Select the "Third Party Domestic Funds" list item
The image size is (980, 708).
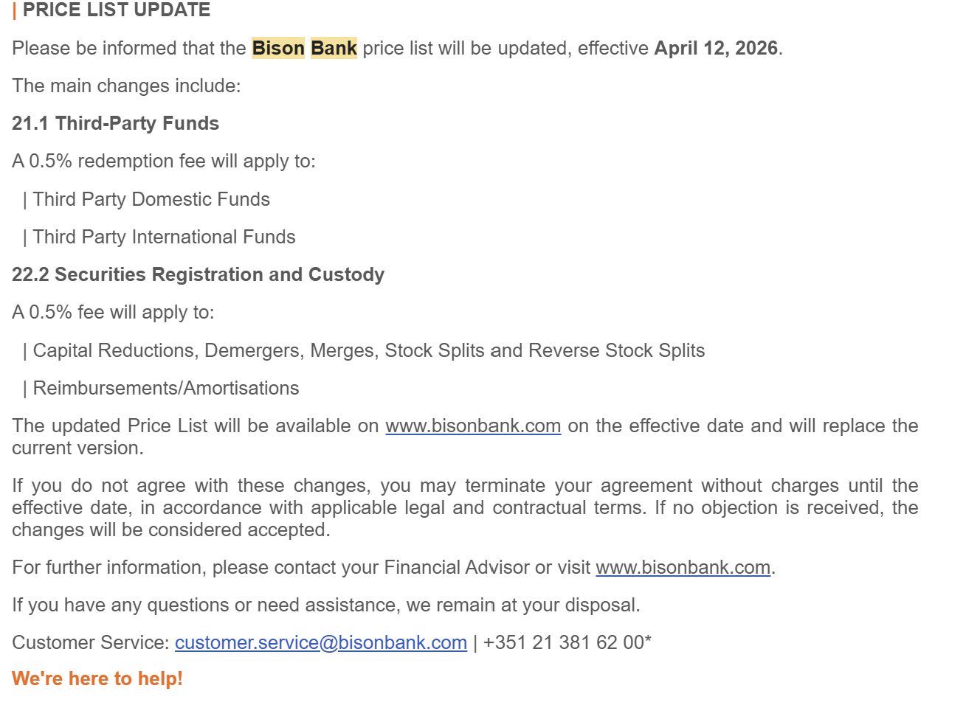[x=151, y=200]
